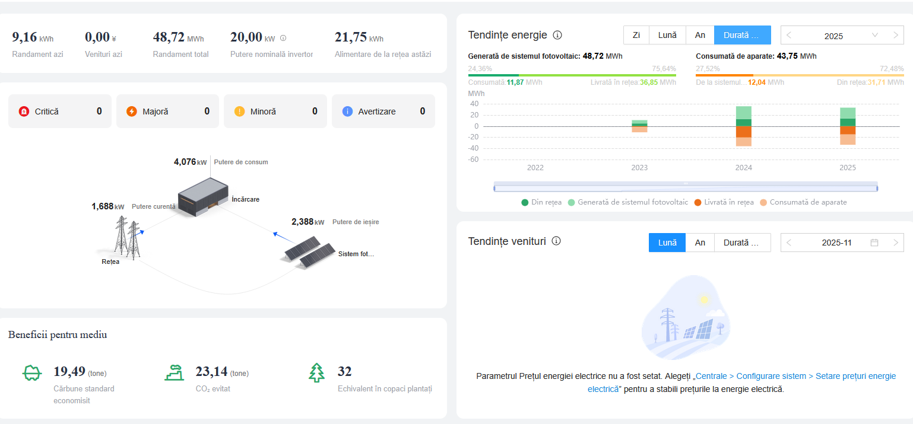Click the Rețea power pylon icon

point(127,237)
